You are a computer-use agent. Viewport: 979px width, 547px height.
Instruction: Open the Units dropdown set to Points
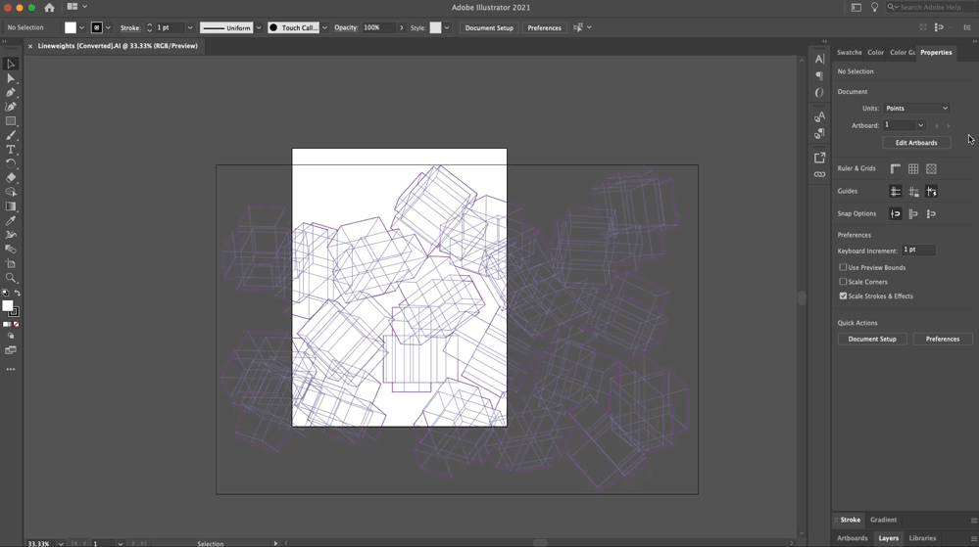coord(916,109)
